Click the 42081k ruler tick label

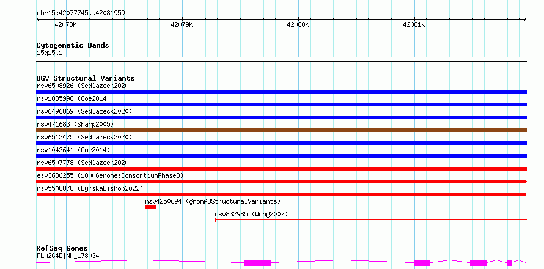[x=414, y=25]
